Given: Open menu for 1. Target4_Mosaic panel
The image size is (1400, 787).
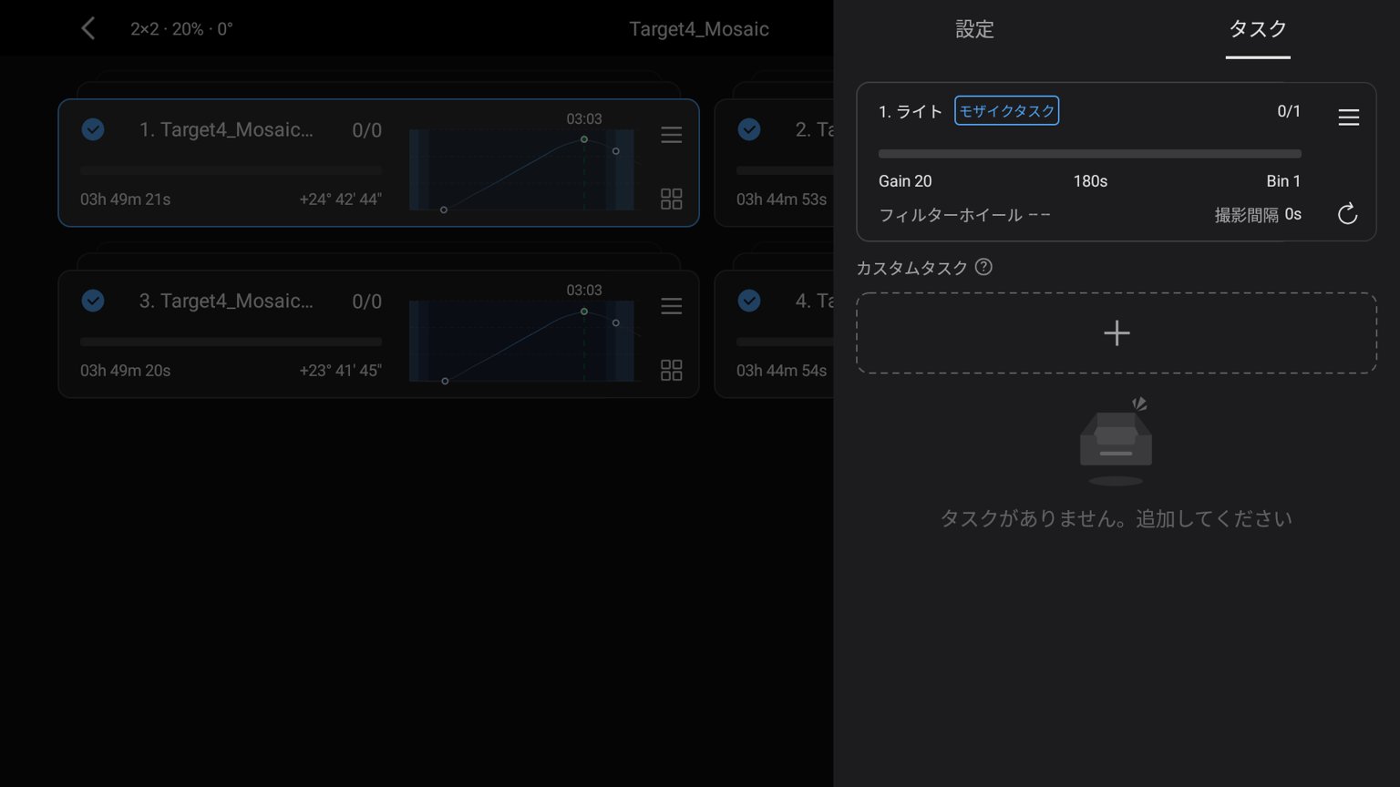Looking at the screenshot, I should [x=671, y=135].
